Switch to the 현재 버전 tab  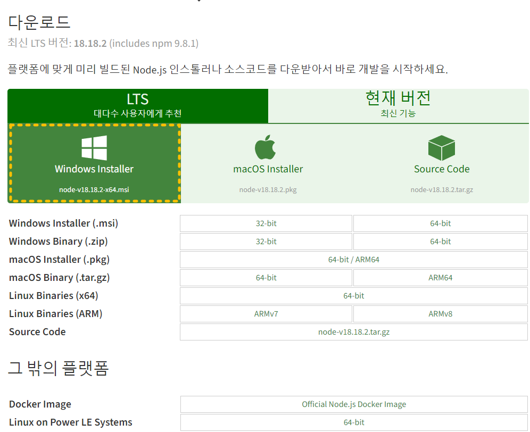[398, 106]
